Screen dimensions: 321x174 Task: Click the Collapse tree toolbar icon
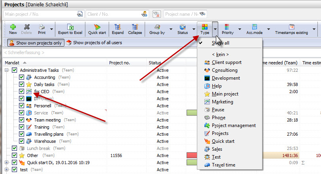(x=135, y=27)
